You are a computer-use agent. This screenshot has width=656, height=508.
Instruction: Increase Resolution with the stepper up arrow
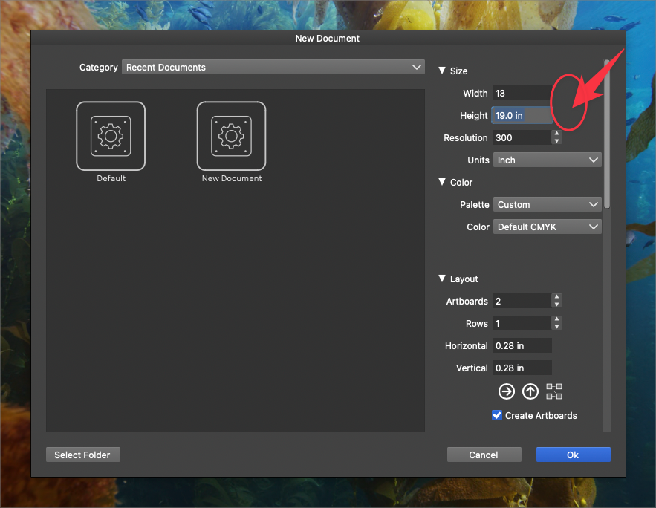[x=556, y=134]
